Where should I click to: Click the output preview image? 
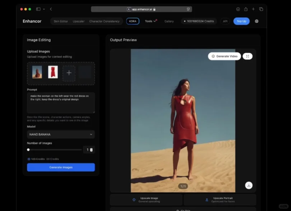(183, 121)
